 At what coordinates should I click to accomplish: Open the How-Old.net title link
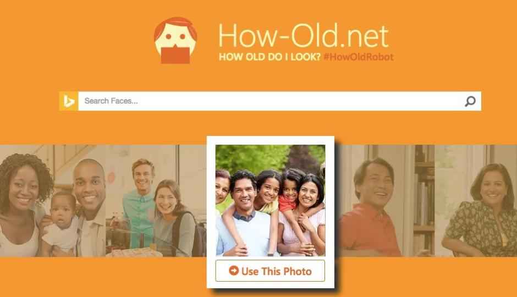304,35
